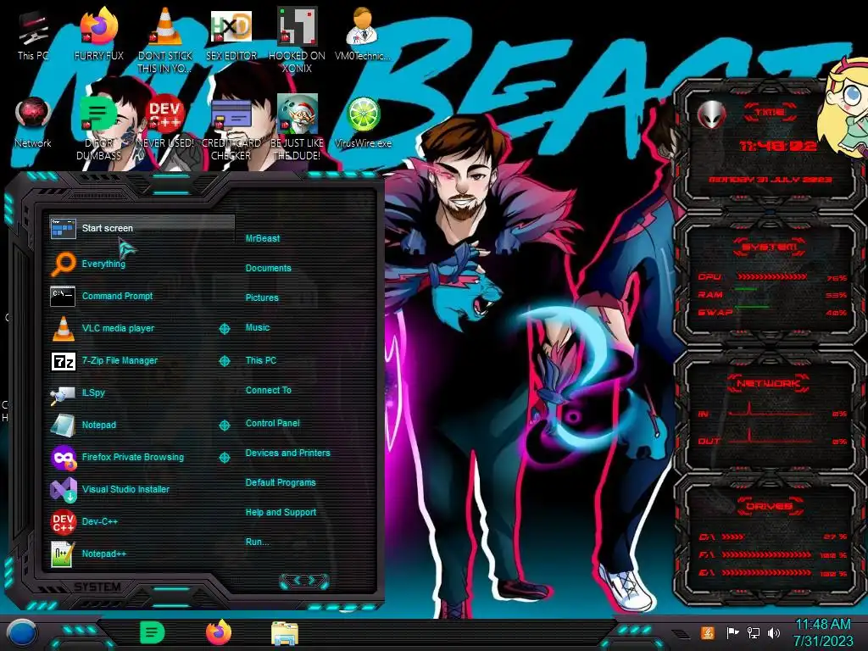Screen dimensions: 868x651
Task: Open the HxD SEX EDITOR desktop shortcut
Action: 231,34
